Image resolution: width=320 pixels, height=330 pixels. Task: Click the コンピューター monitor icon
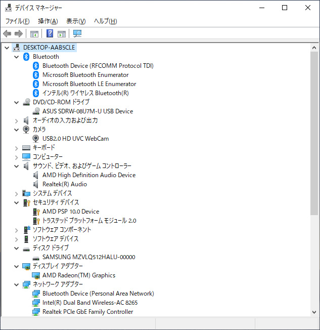(x=26, y=157)
